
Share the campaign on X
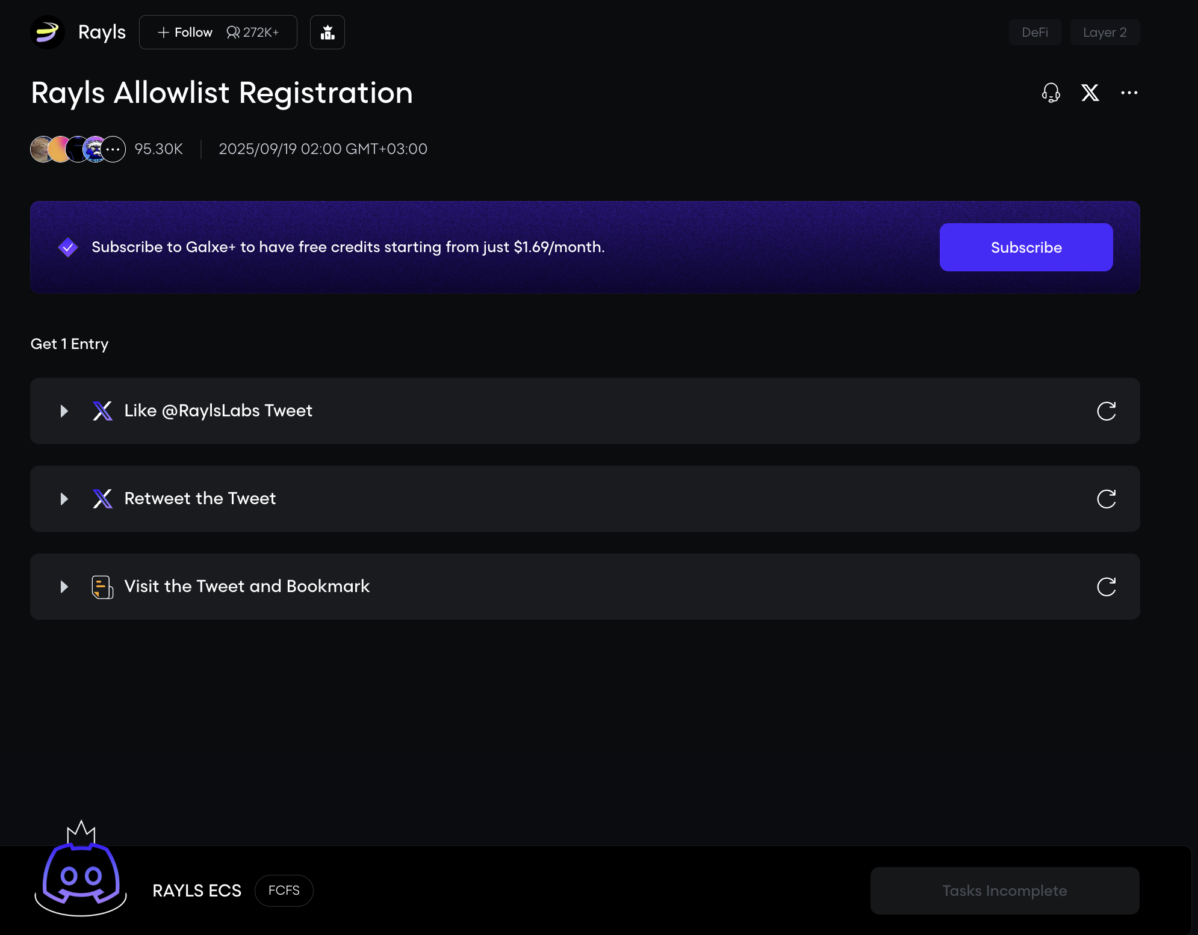click(1090, 93)
